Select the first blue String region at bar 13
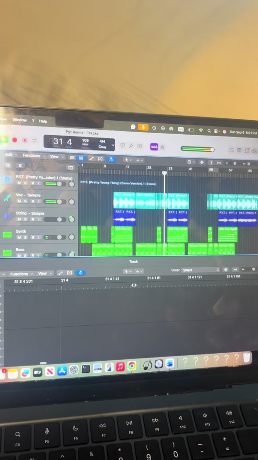The width and height of the screenshot is (258, 460). pyautogui.click(x=119, y=218)
